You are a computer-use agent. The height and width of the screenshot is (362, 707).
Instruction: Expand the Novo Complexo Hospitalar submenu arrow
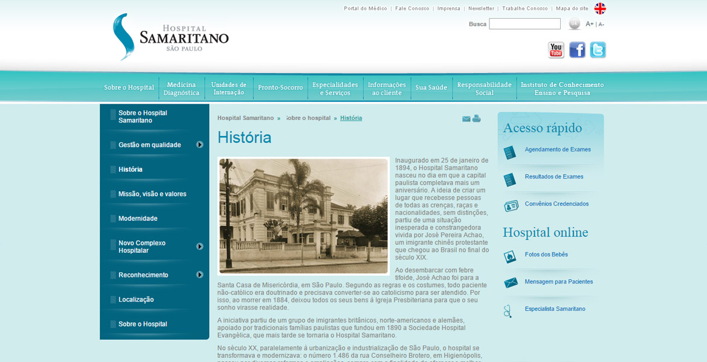pyautogui.click(x=200, y=246)
